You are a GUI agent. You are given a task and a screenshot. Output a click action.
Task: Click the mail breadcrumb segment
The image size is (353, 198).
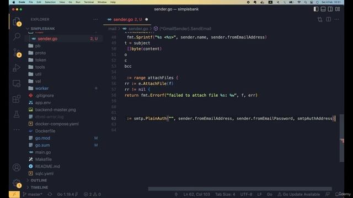tap(112, 29)
